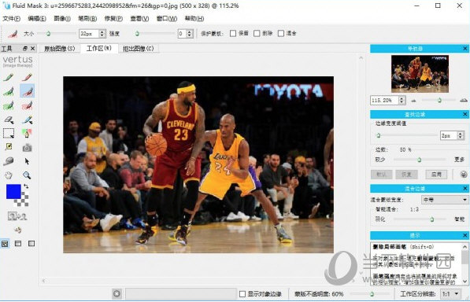Switch to the 抠出图像(C) tab
Screen dimensions: 470x302
point(139,49)
